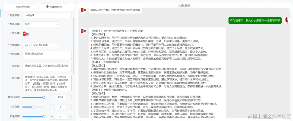Click the 使用模型 dropdown chevron
Viewport: 293px width, 121px height.
[57, 45]
